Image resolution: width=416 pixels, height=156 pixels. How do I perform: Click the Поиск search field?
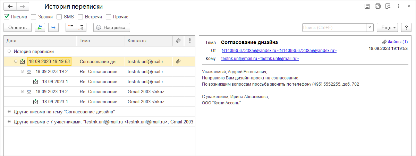334,27
